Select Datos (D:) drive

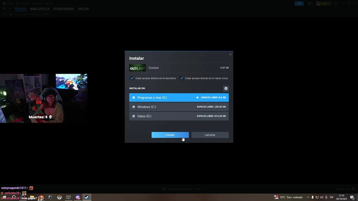pos(179,116)
